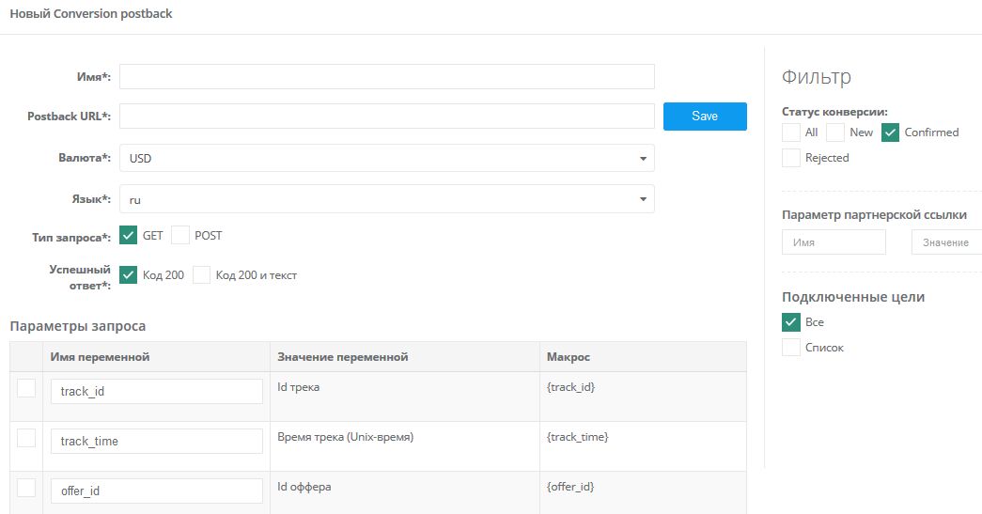982x514 pixels.
Task: Enable the Код 200 и текст checkbox
Action: pos(202,275)
